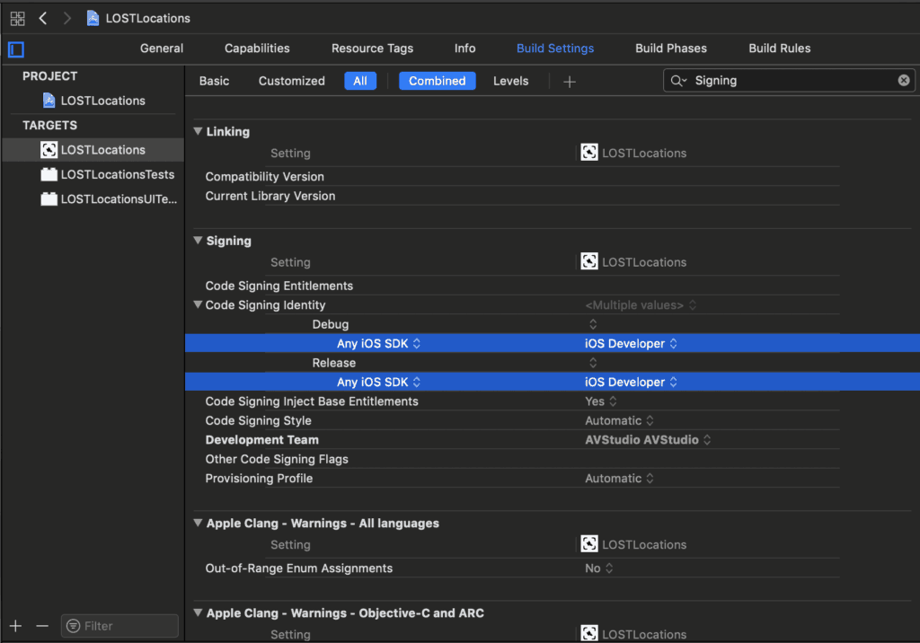Open Debug Any iOS SDK condition popup
Viewport: 920px width, 643px height.
click(378, 343)
